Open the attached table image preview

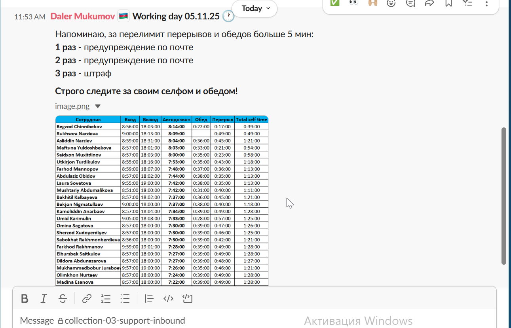click(x=162, y=201)
